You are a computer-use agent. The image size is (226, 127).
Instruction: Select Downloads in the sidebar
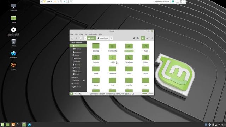pyautogui.click(x=78, y=65)
